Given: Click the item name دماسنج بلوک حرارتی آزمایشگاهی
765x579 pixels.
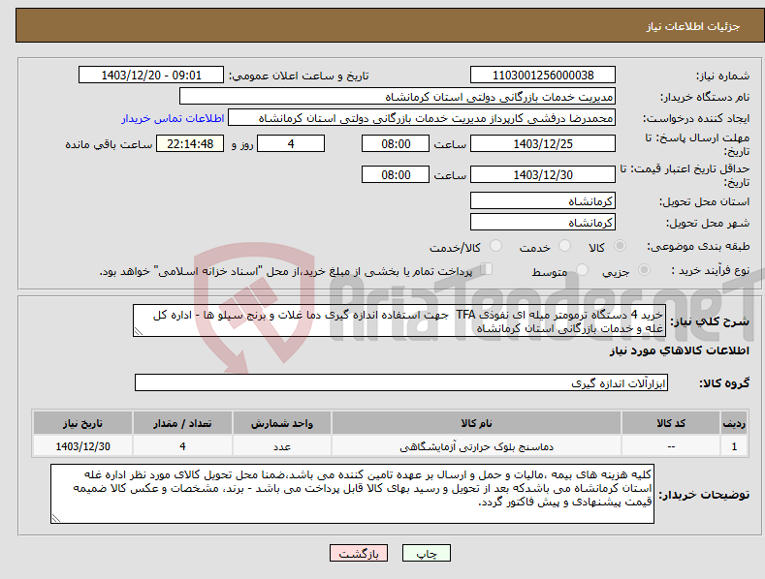Looking at the screenshot, I should click(476, 446).
